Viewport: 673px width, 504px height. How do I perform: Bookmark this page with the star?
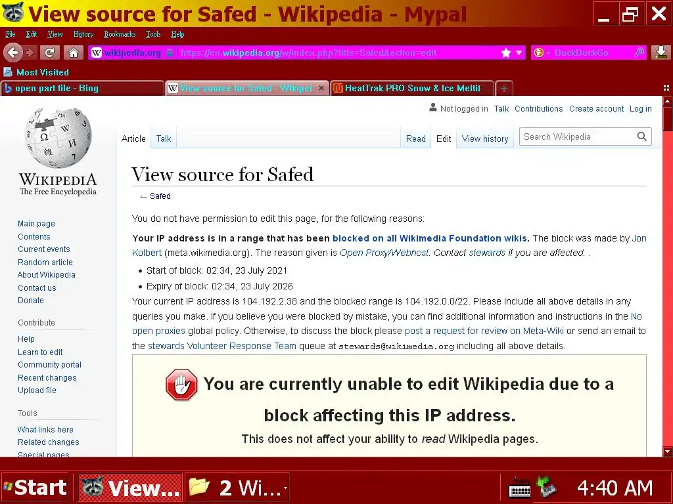click(506, 52)
